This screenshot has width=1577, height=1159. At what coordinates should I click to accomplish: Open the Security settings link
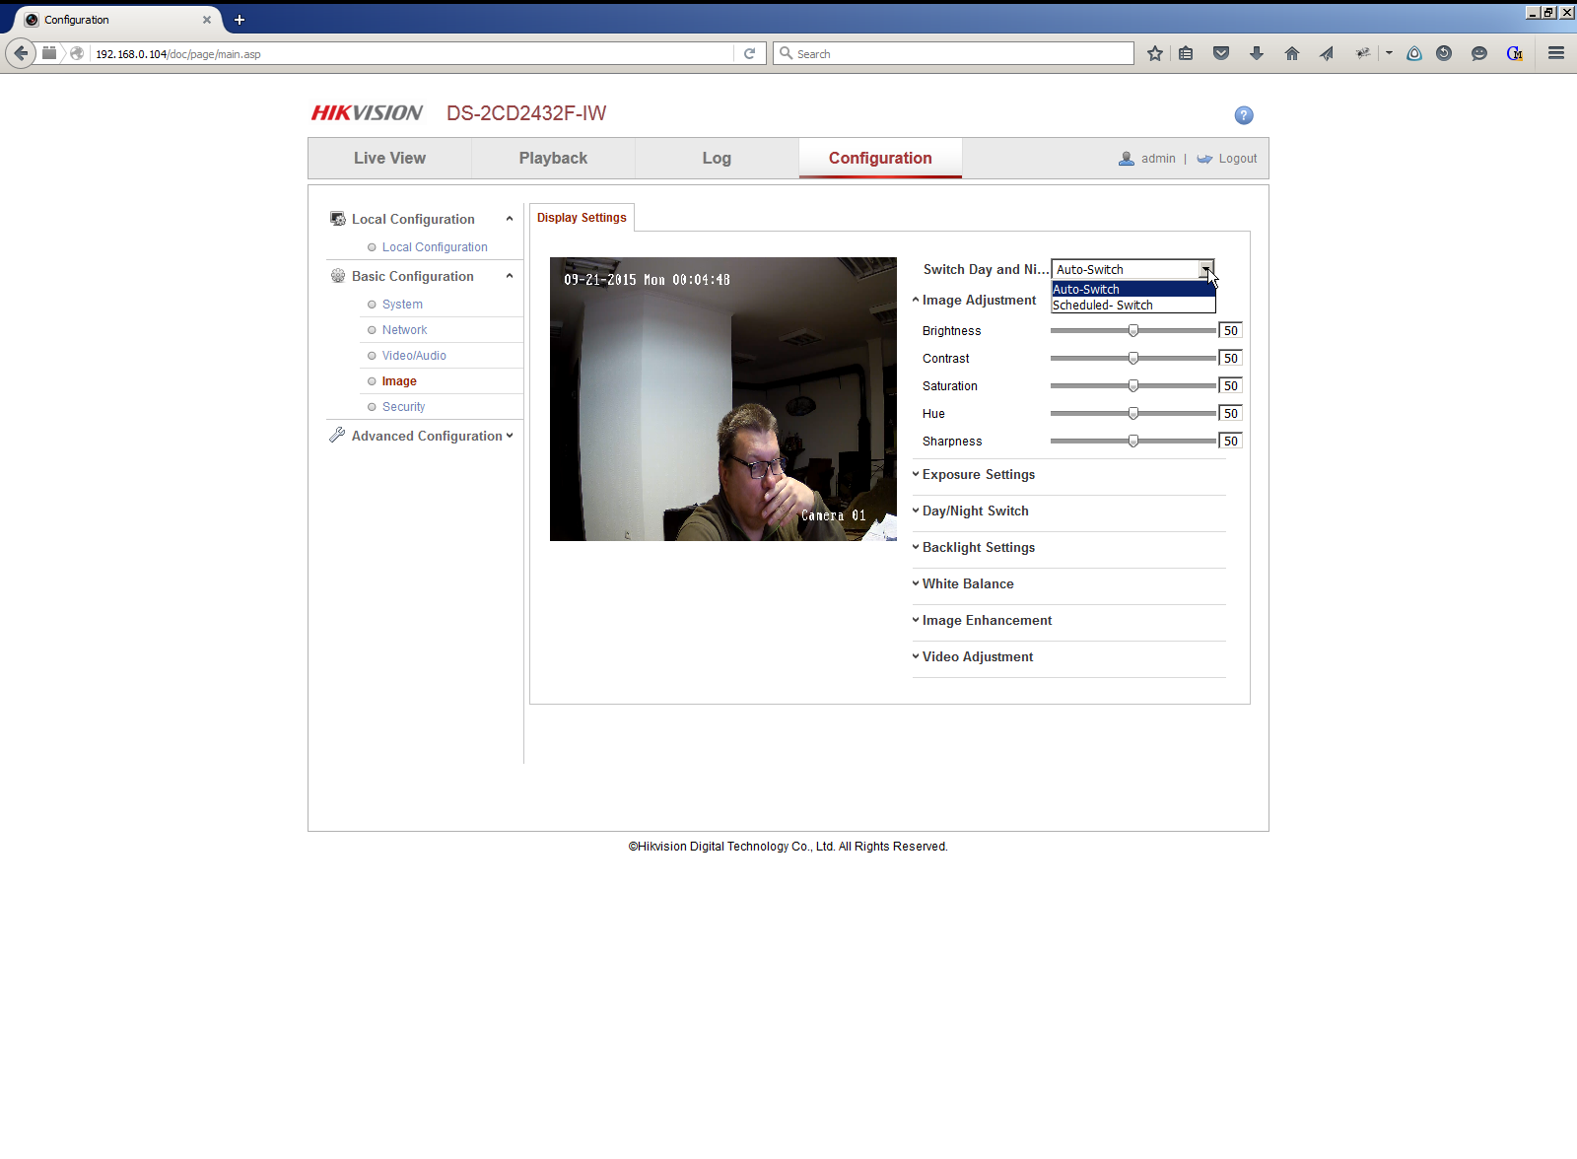[x=403, y=407]
